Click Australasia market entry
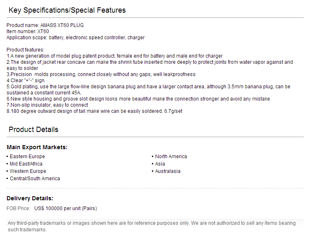The image size is (319, 244). click(167, 171)
